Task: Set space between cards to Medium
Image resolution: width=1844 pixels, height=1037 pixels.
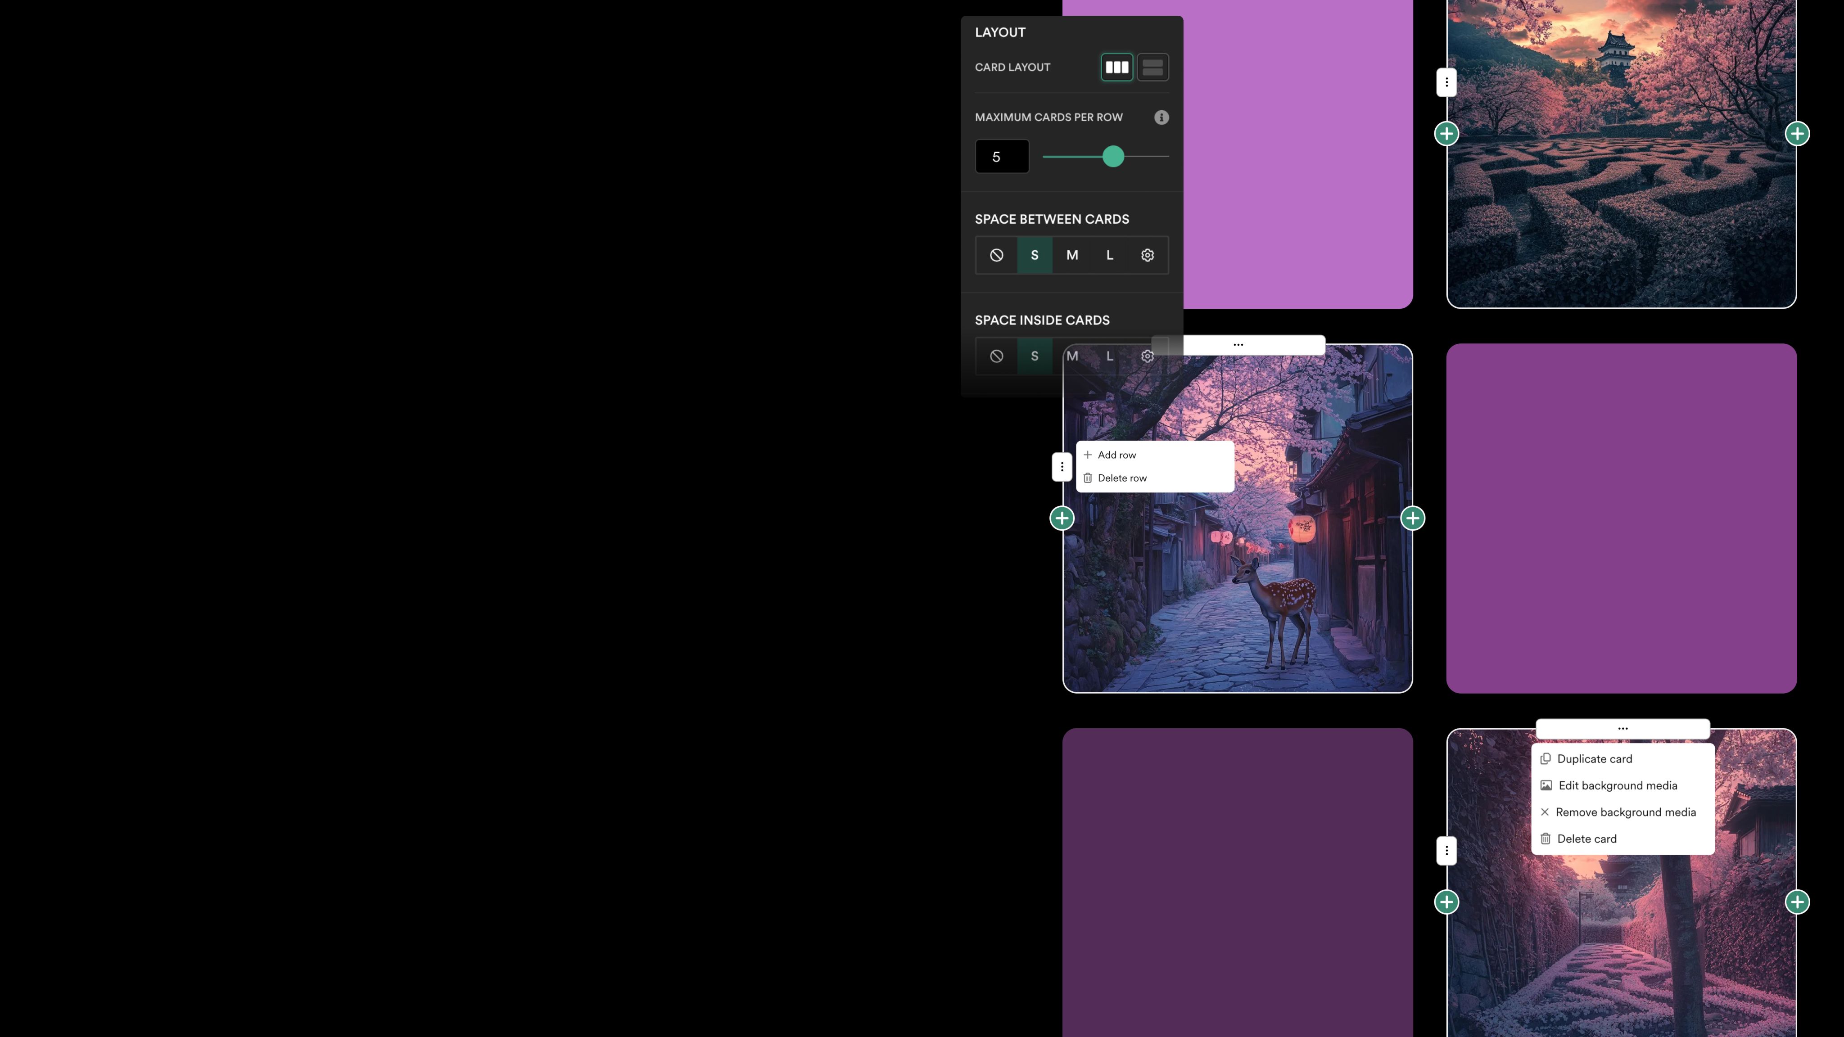Action: coord(1071,256)
